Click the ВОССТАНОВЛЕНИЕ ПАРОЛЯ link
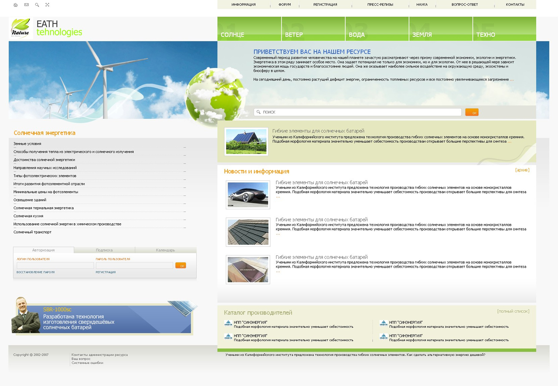Viewport: 558px width, 386px height. (x=36, y=272)
